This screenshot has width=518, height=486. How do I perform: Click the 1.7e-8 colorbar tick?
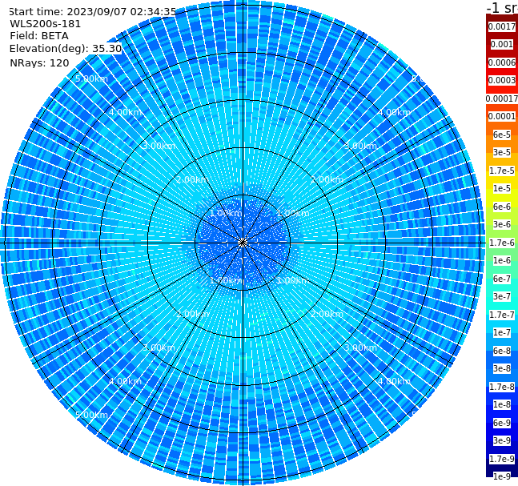coord(502,387)
